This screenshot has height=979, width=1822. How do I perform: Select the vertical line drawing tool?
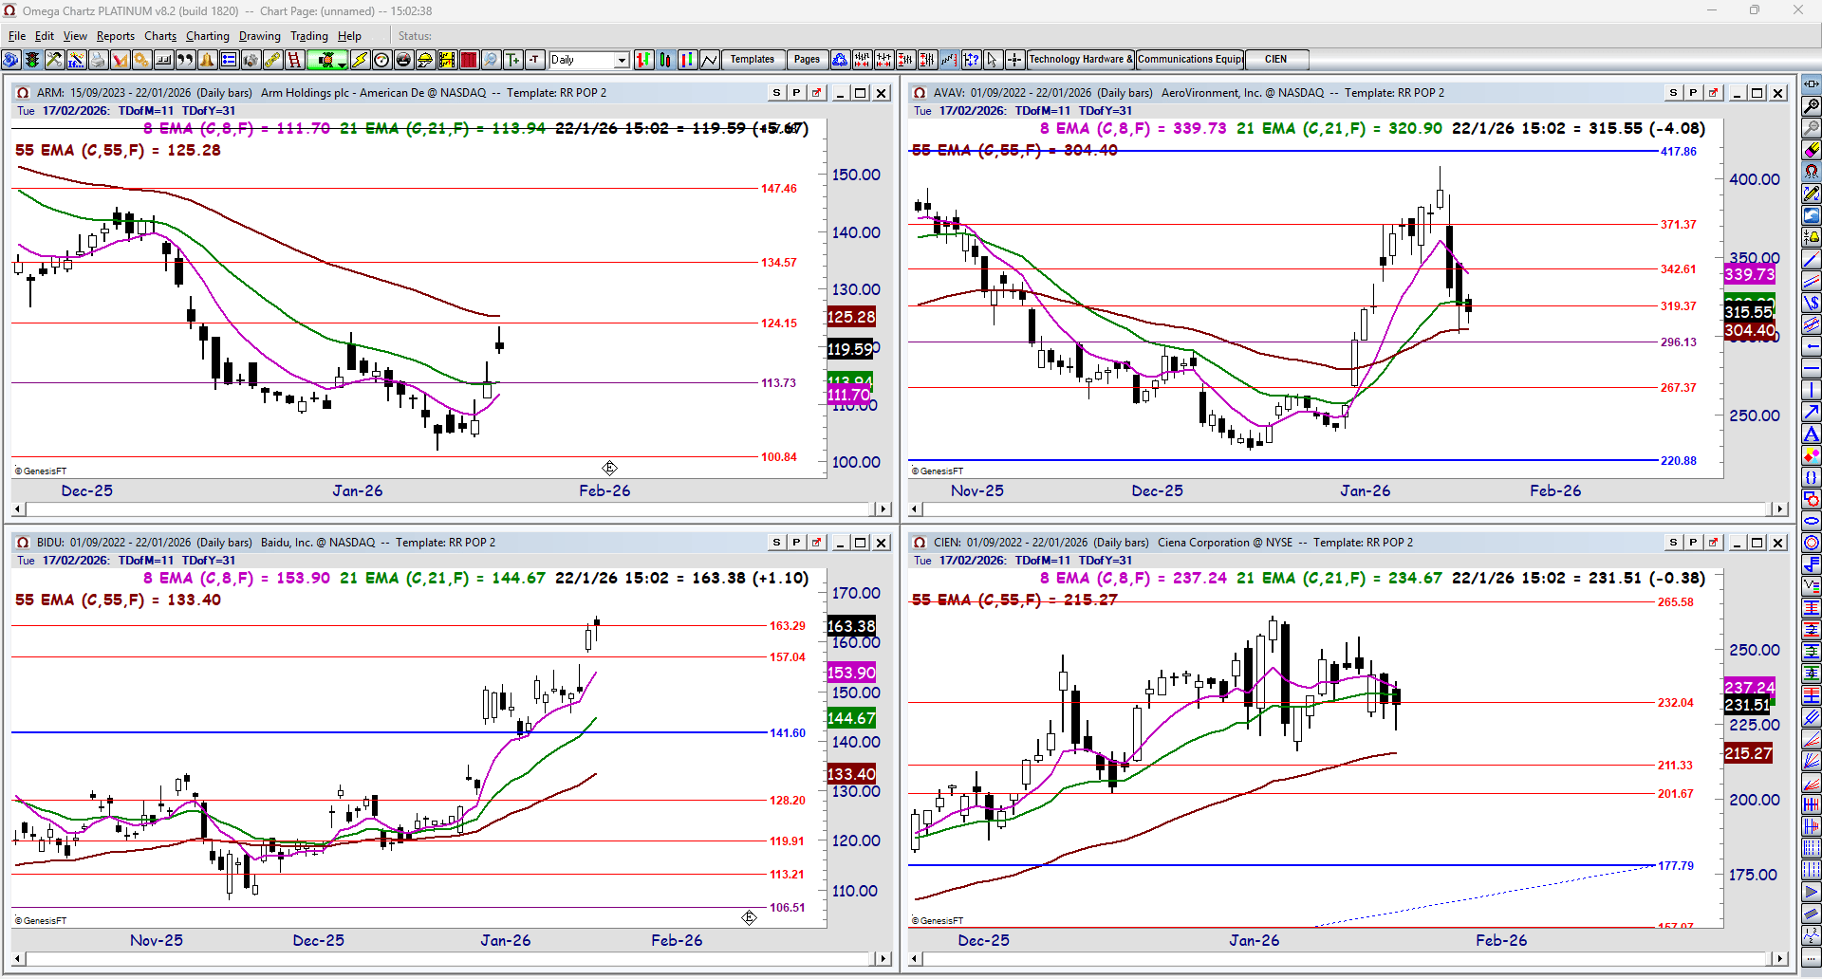click(1812, 390)
